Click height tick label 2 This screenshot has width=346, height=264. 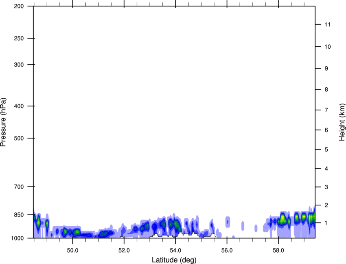(326, 205)
